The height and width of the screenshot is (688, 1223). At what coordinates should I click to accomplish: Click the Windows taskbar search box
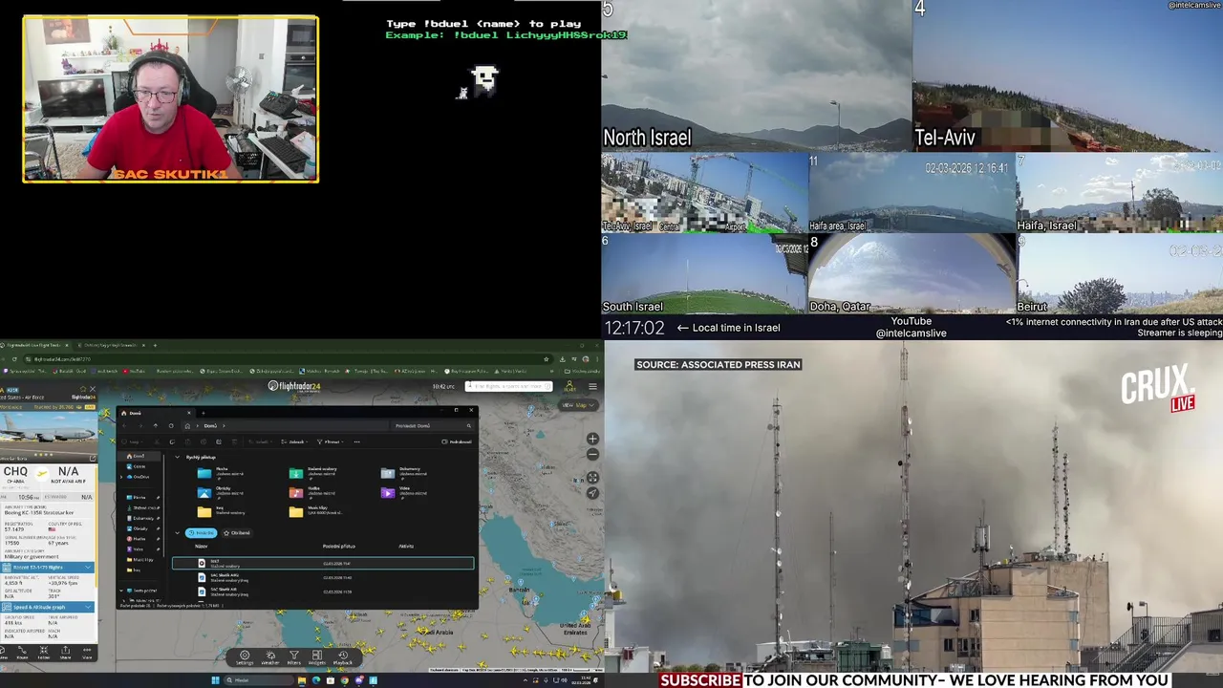tap(258, 680)
